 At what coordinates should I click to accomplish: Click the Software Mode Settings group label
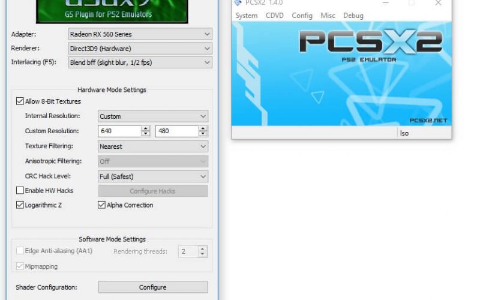(x=112, y=239)
